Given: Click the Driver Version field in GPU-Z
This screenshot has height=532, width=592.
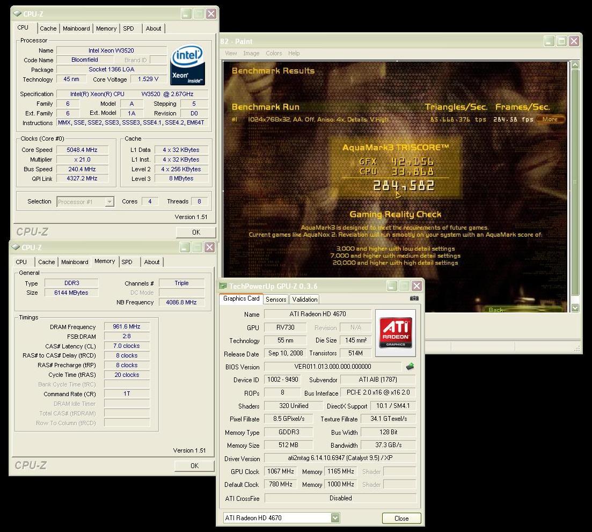Looking at the screenshot, I should point(340,457).
